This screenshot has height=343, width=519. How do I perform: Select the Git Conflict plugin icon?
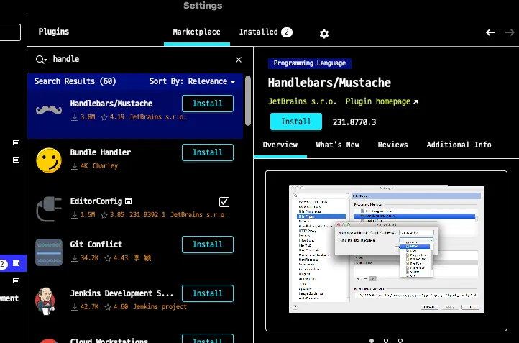coord(49,251)
